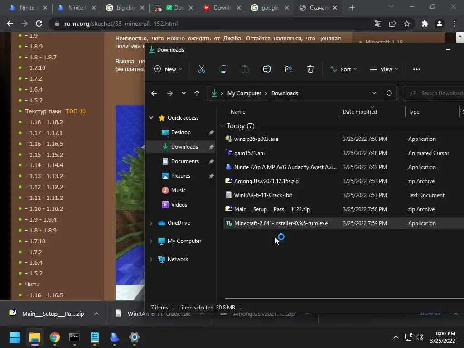
Task: Click the Share icon in Explorer toolbar
Action: pyautogui.click(x=289, y=69)
